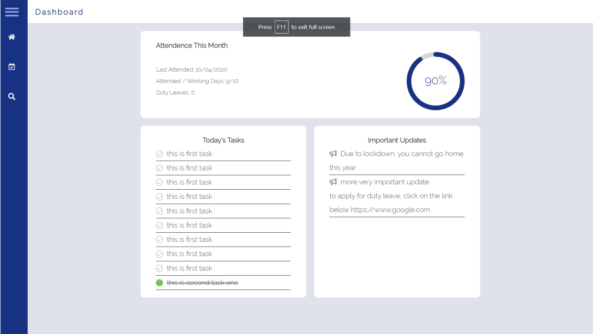This screenshot has width=594, height=334.
Task: Click the megaphone icon beside the lockdown update
Action: click(x=332, y=153)
